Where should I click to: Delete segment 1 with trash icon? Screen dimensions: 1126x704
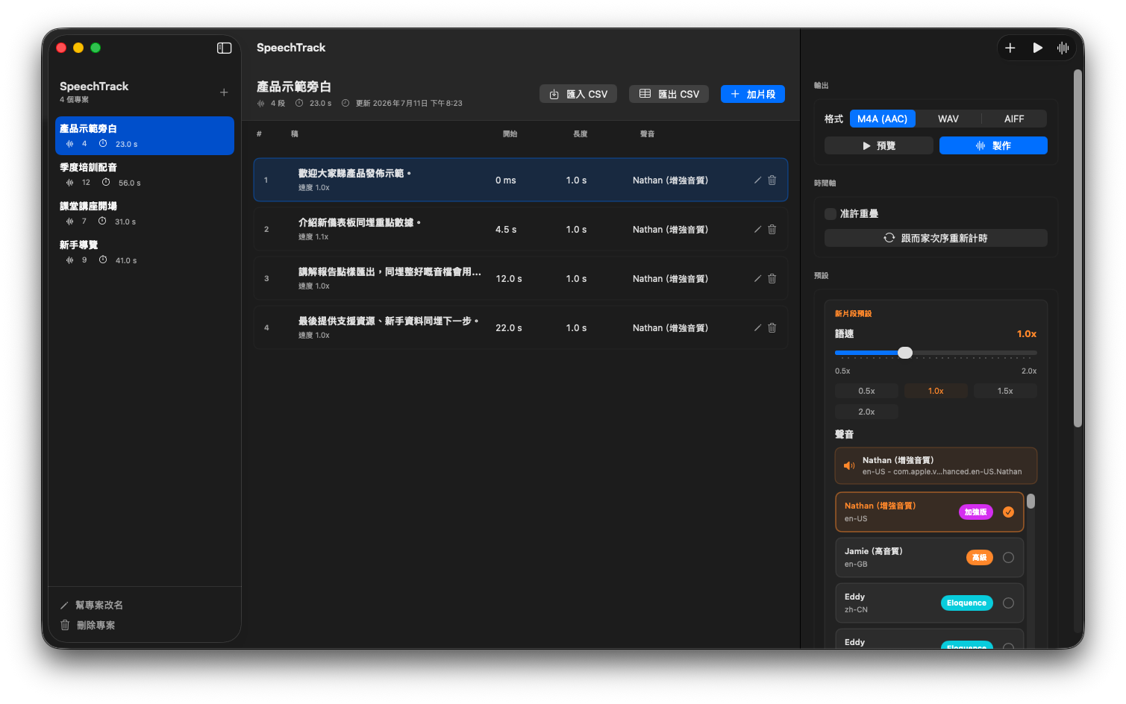[x=772, y=180]
